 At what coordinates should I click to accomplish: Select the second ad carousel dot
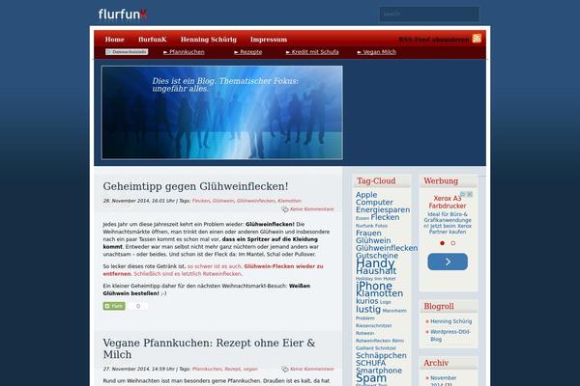point(453,243)
